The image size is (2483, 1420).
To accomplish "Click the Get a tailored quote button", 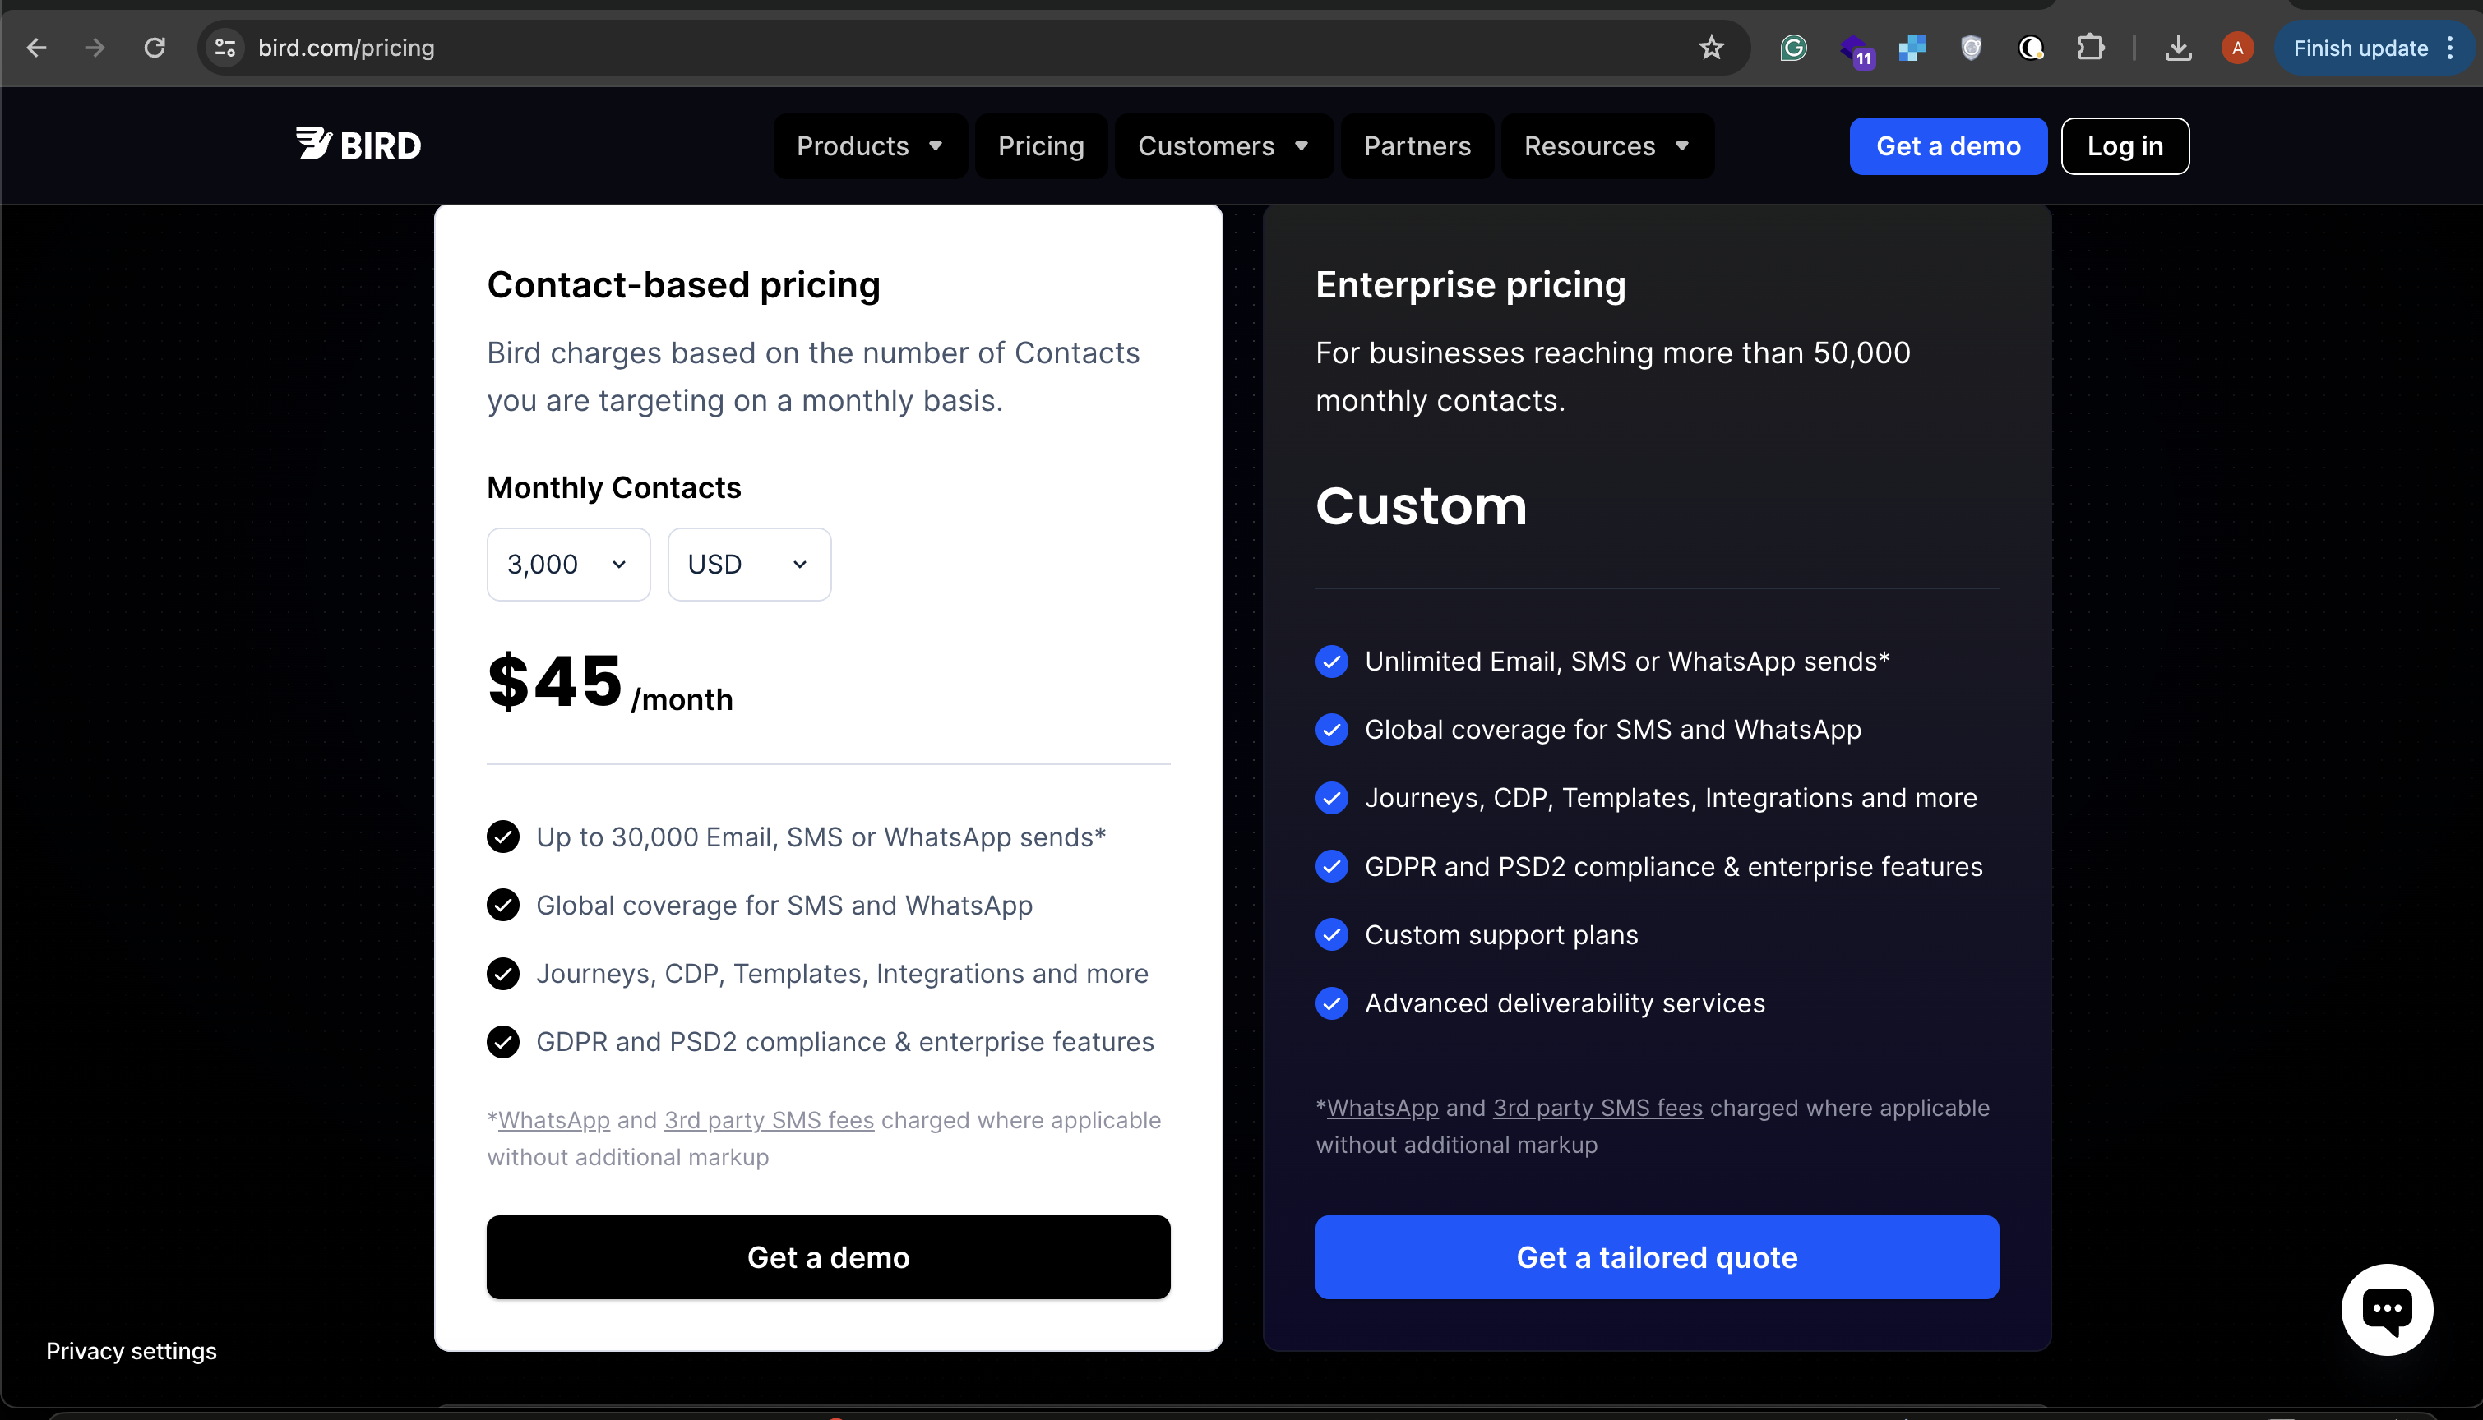I will (1656, 1256).
